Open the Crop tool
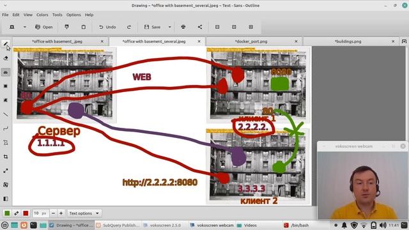The width and height of the screenshot is (409, 230). coord(6,157)
